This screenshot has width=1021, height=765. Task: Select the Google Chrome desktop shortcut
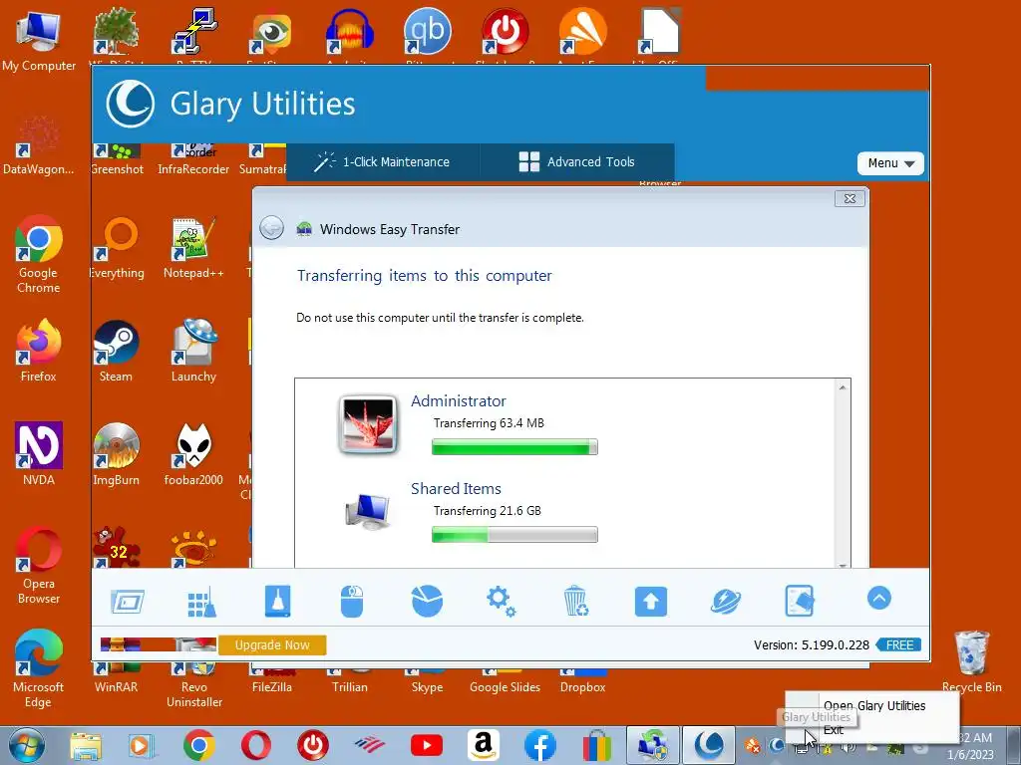pyautogui.click(x=39, y=255)
